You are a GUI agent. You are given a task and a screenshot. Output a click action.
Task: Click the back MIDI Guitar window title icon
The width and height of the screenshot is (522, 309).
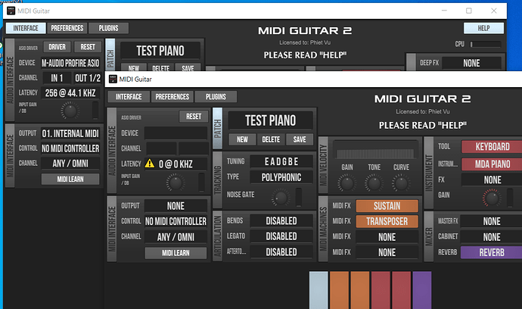11,11
